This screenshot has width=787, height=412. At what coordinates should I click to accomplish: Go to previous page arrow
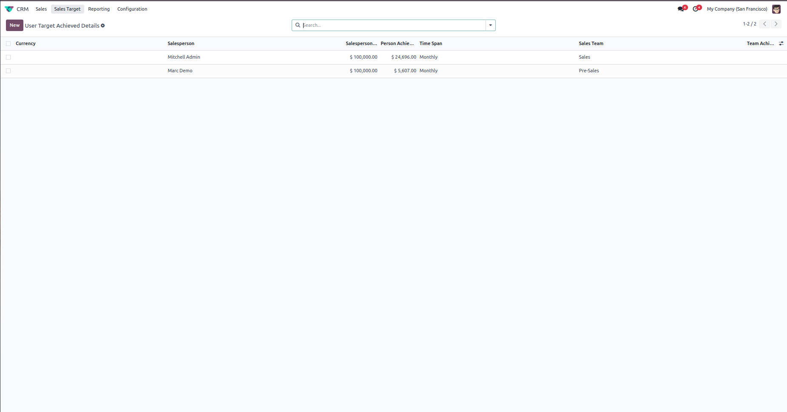click(x=765, y=24)
